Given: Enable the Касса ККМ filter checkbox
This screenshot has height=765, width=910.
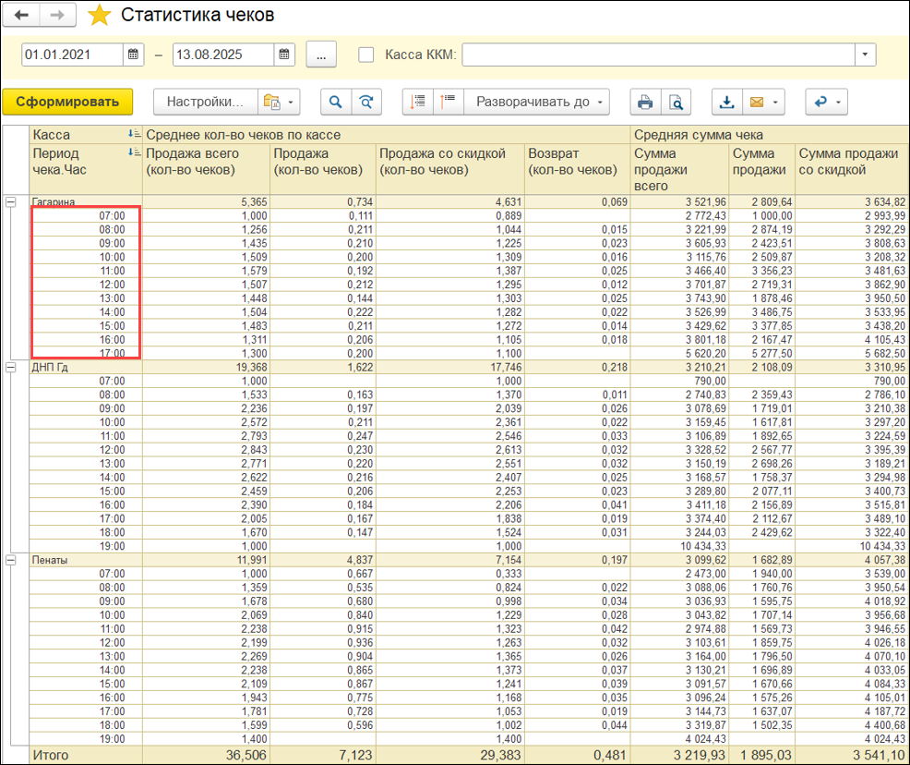Looking at the screenshot, I should (366, 55).
